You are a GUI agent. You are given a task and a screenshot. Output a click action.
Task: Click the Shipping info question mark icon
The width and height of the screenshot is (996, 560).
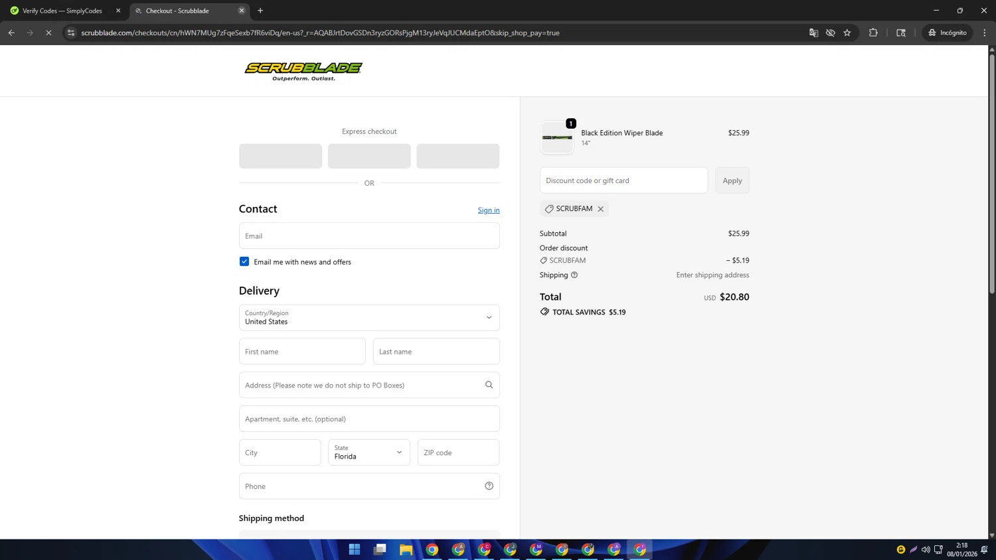(574, 275)
